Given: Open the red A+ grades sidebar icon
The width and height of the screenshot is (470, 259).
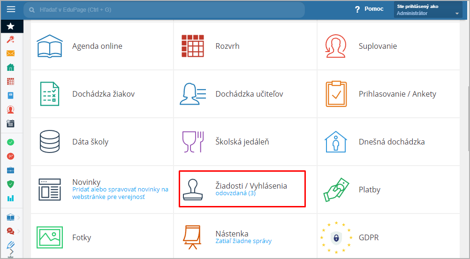Looking at the screenshot, I should click(10, 156).
